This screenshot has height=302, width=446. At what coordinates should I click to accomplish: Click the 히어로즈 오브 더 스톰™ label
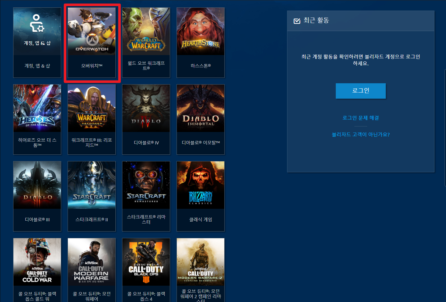pos(37,143)
